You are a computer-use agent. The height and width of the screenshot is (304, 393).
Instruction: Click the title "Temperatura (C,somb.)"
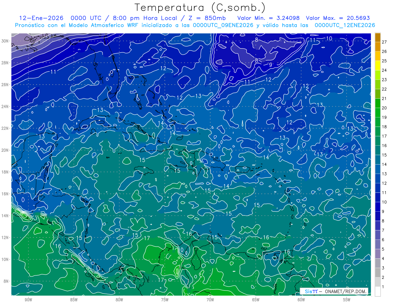(x=200, y=8)
